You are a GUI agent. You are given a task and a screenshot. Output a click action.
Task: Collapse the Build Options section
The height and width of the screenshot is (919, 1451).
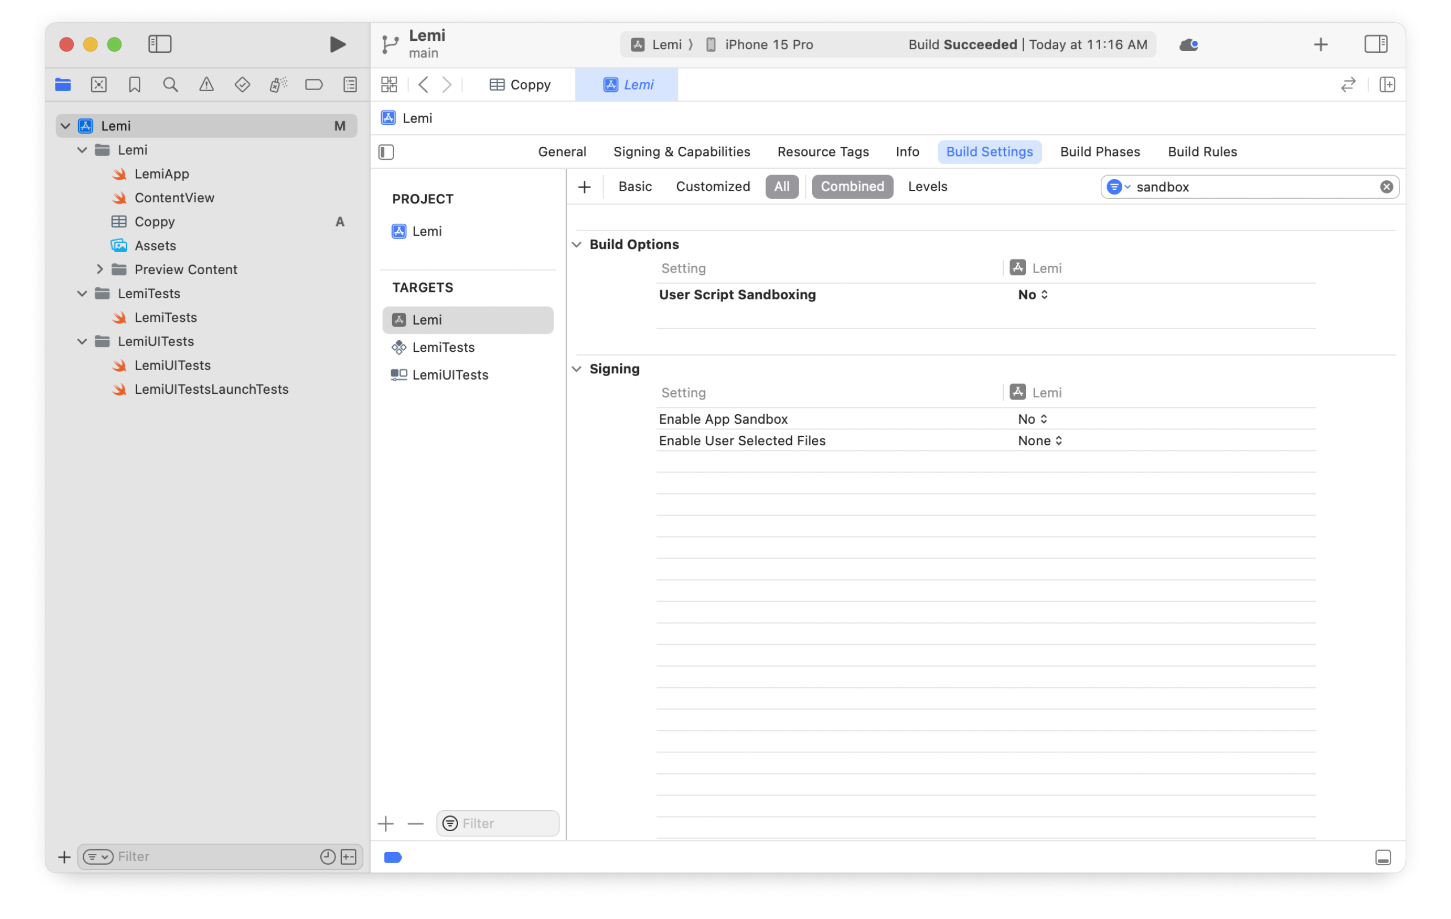[x=576, y=244]
